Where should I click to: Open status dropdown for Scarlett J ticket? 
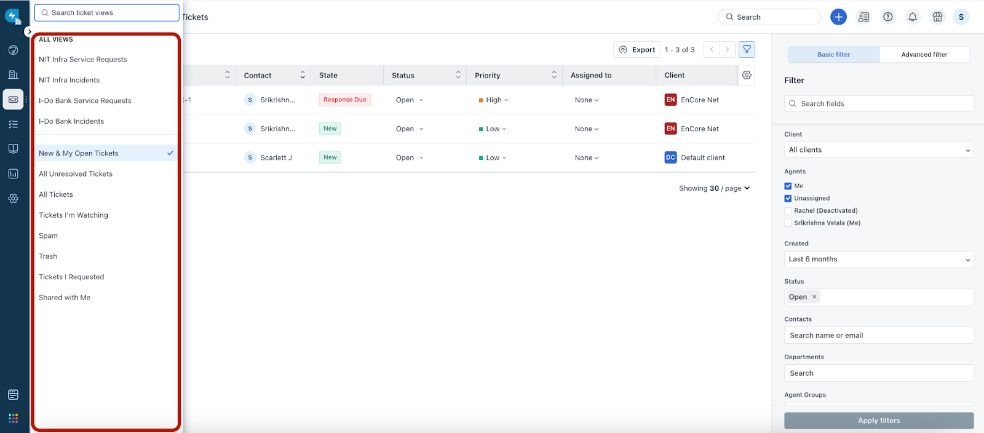coord(410,157)
